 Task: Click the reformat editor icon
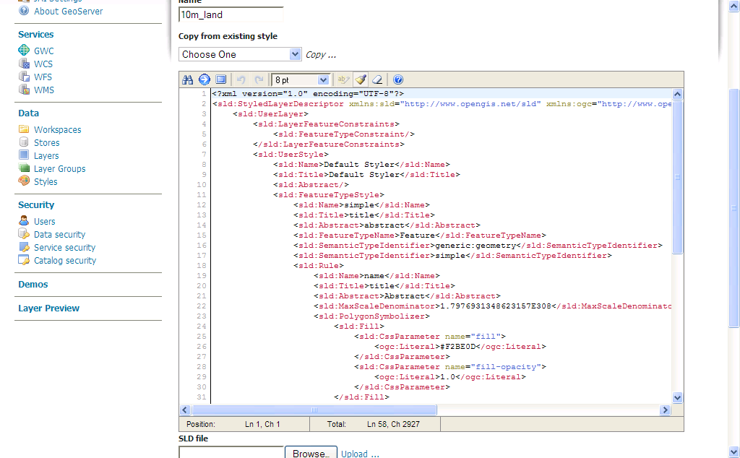(221, 79)
